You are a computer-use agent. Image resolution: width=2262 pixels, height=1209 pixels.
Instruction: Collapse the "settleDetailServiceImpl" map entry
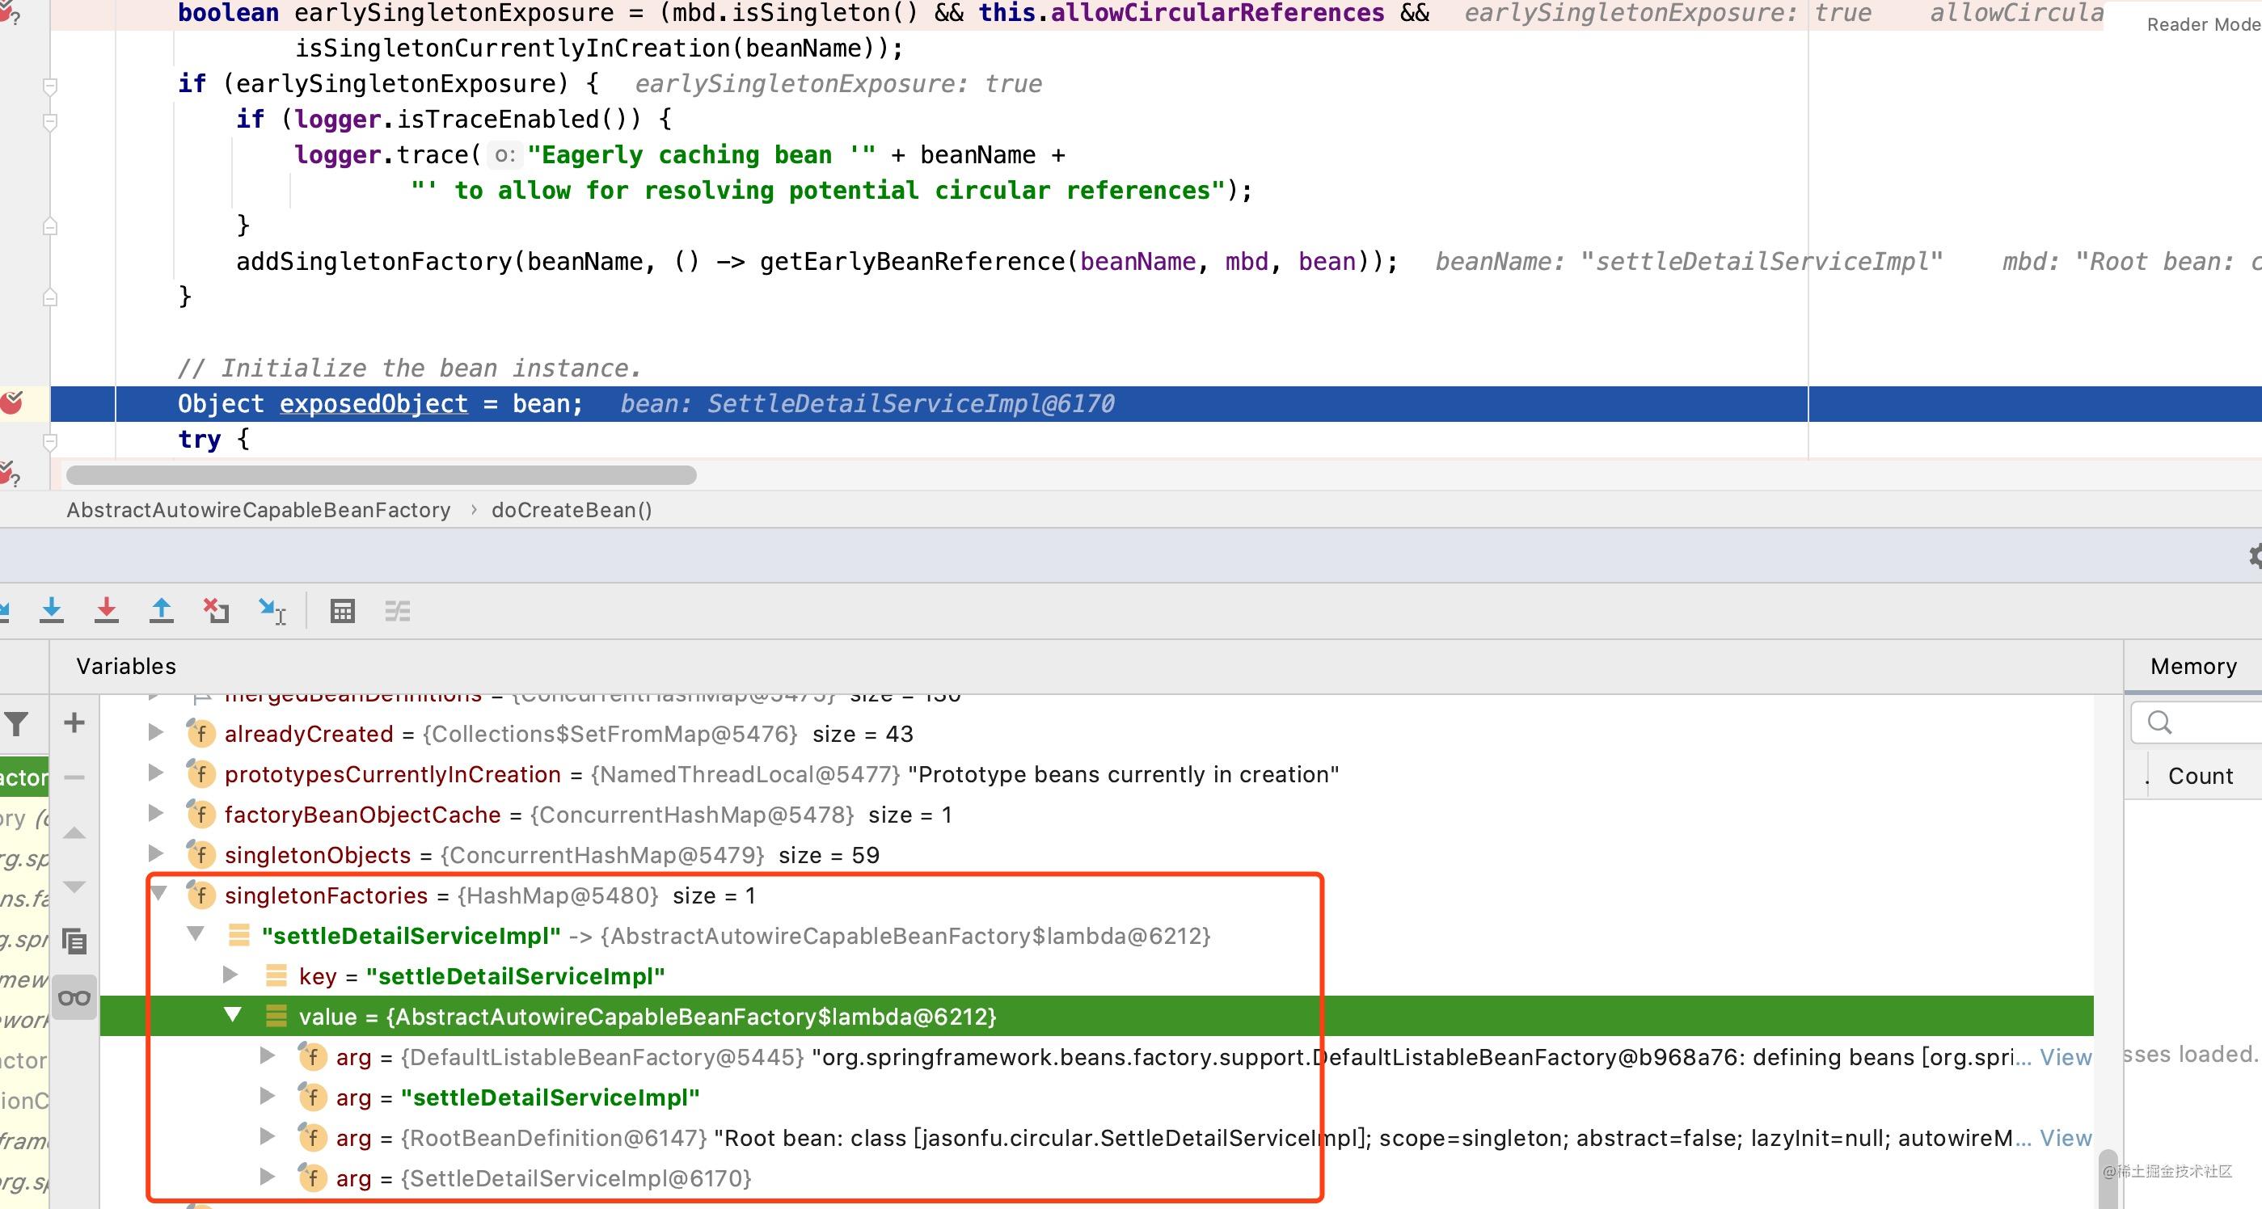(x=196, y=934)
